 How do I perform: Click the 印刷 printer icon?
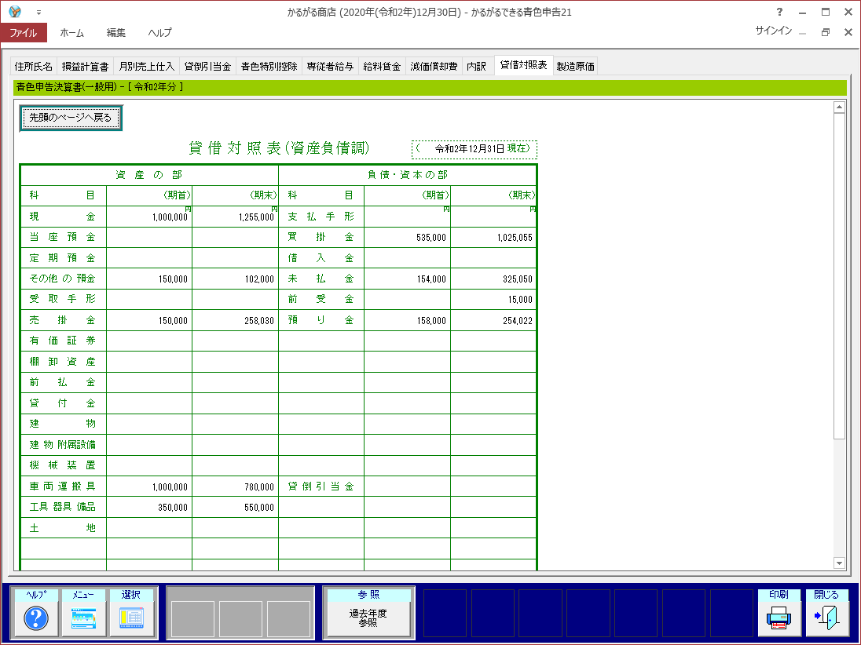(779, 618)
